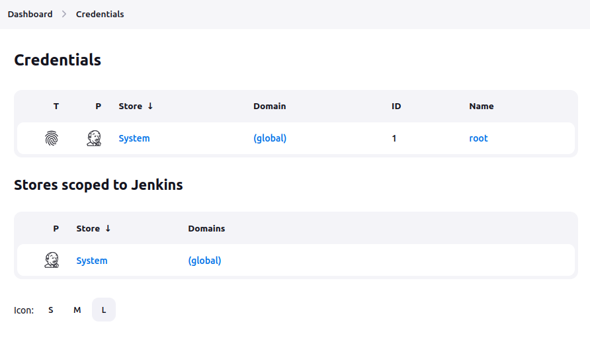The image size is (590, 340).
Task: Sort credentials by the ID column
Action: (x=396, y=106)
